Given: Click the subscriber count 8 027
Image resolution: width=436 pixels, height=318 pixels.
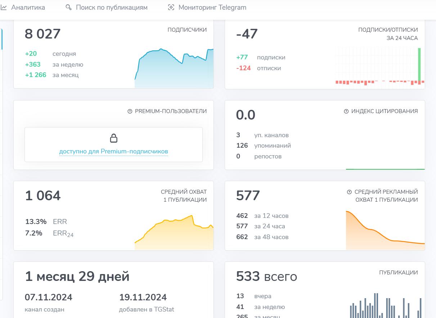Looking at the screenshot, I should click(x=43, y=34).
